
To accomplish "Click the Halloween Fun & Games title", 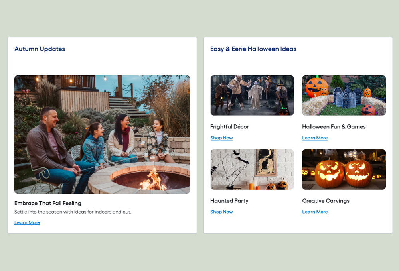I will tap(334, 127).
